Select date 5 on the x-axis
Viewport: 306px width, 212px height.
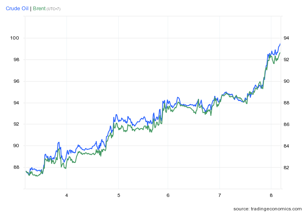118,195
